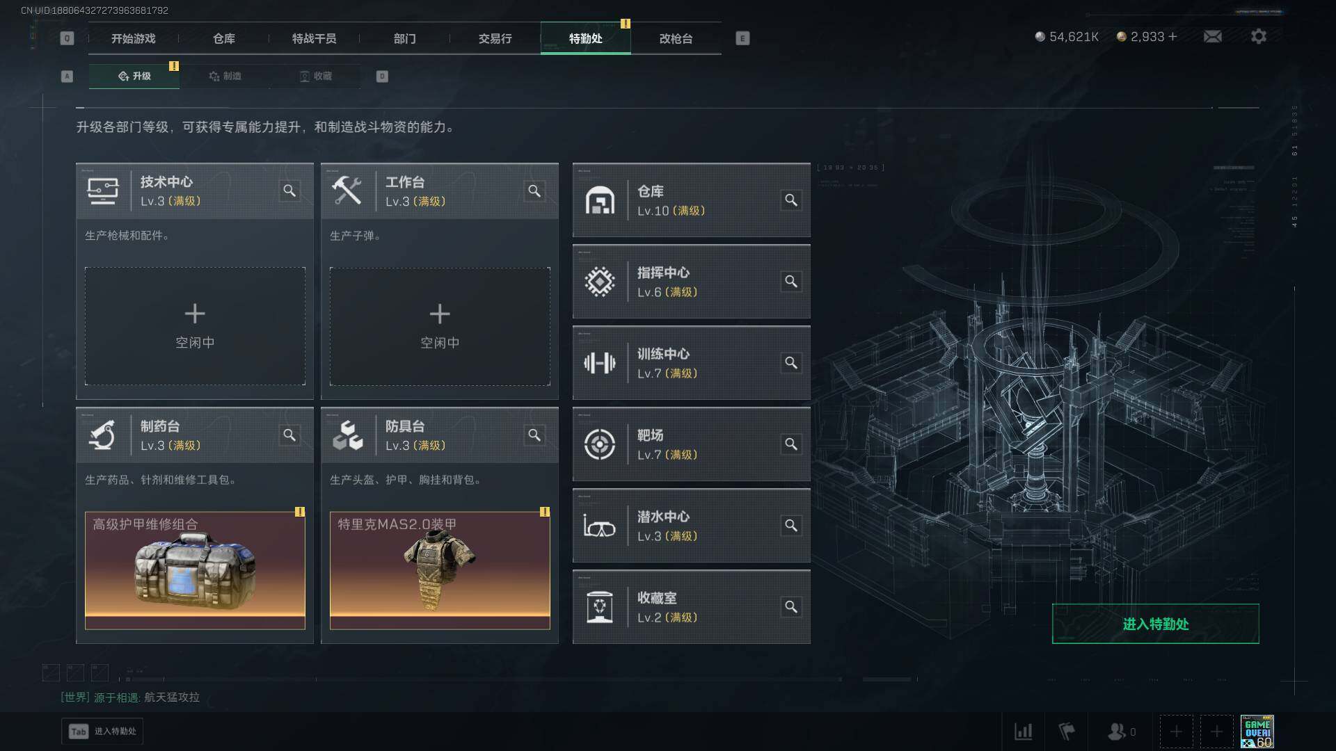Viewport: 1336px width, 751px height.
Task: Open the mail envelope icon
Action: 1213,36
